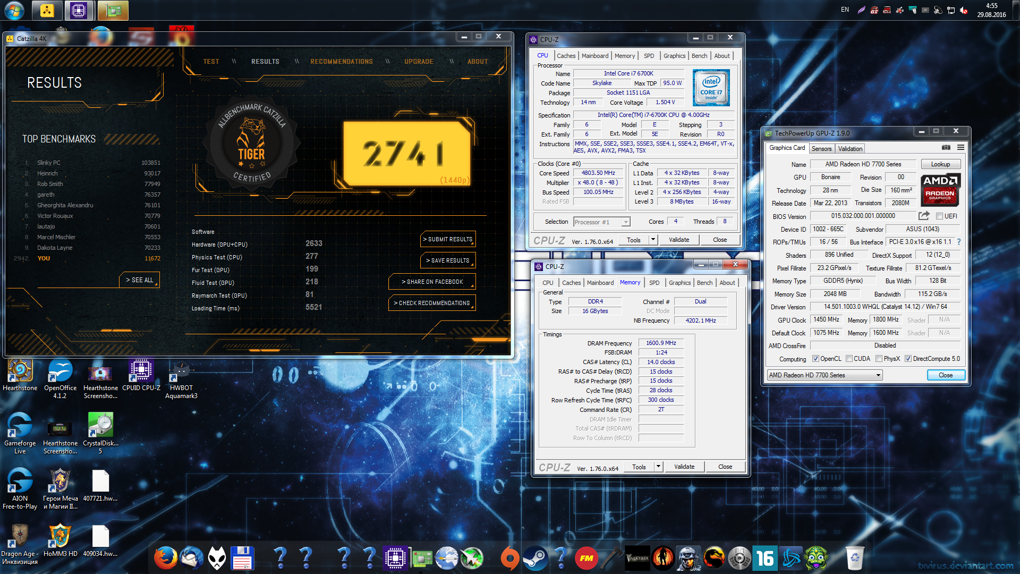Open the Mortal Kombat dragon icon in dock

[x=714, y=558]
